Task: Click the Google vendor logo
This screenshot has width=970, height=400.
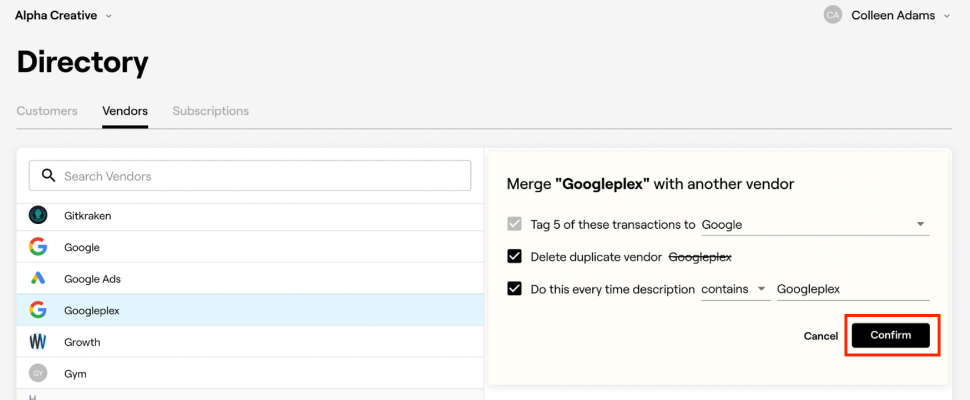Action: (38, 246)
